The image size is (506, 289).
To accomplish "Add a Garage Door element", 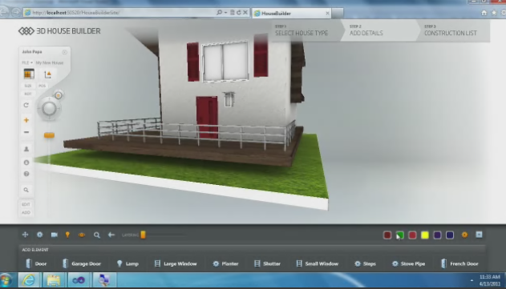I will (82, 263).
